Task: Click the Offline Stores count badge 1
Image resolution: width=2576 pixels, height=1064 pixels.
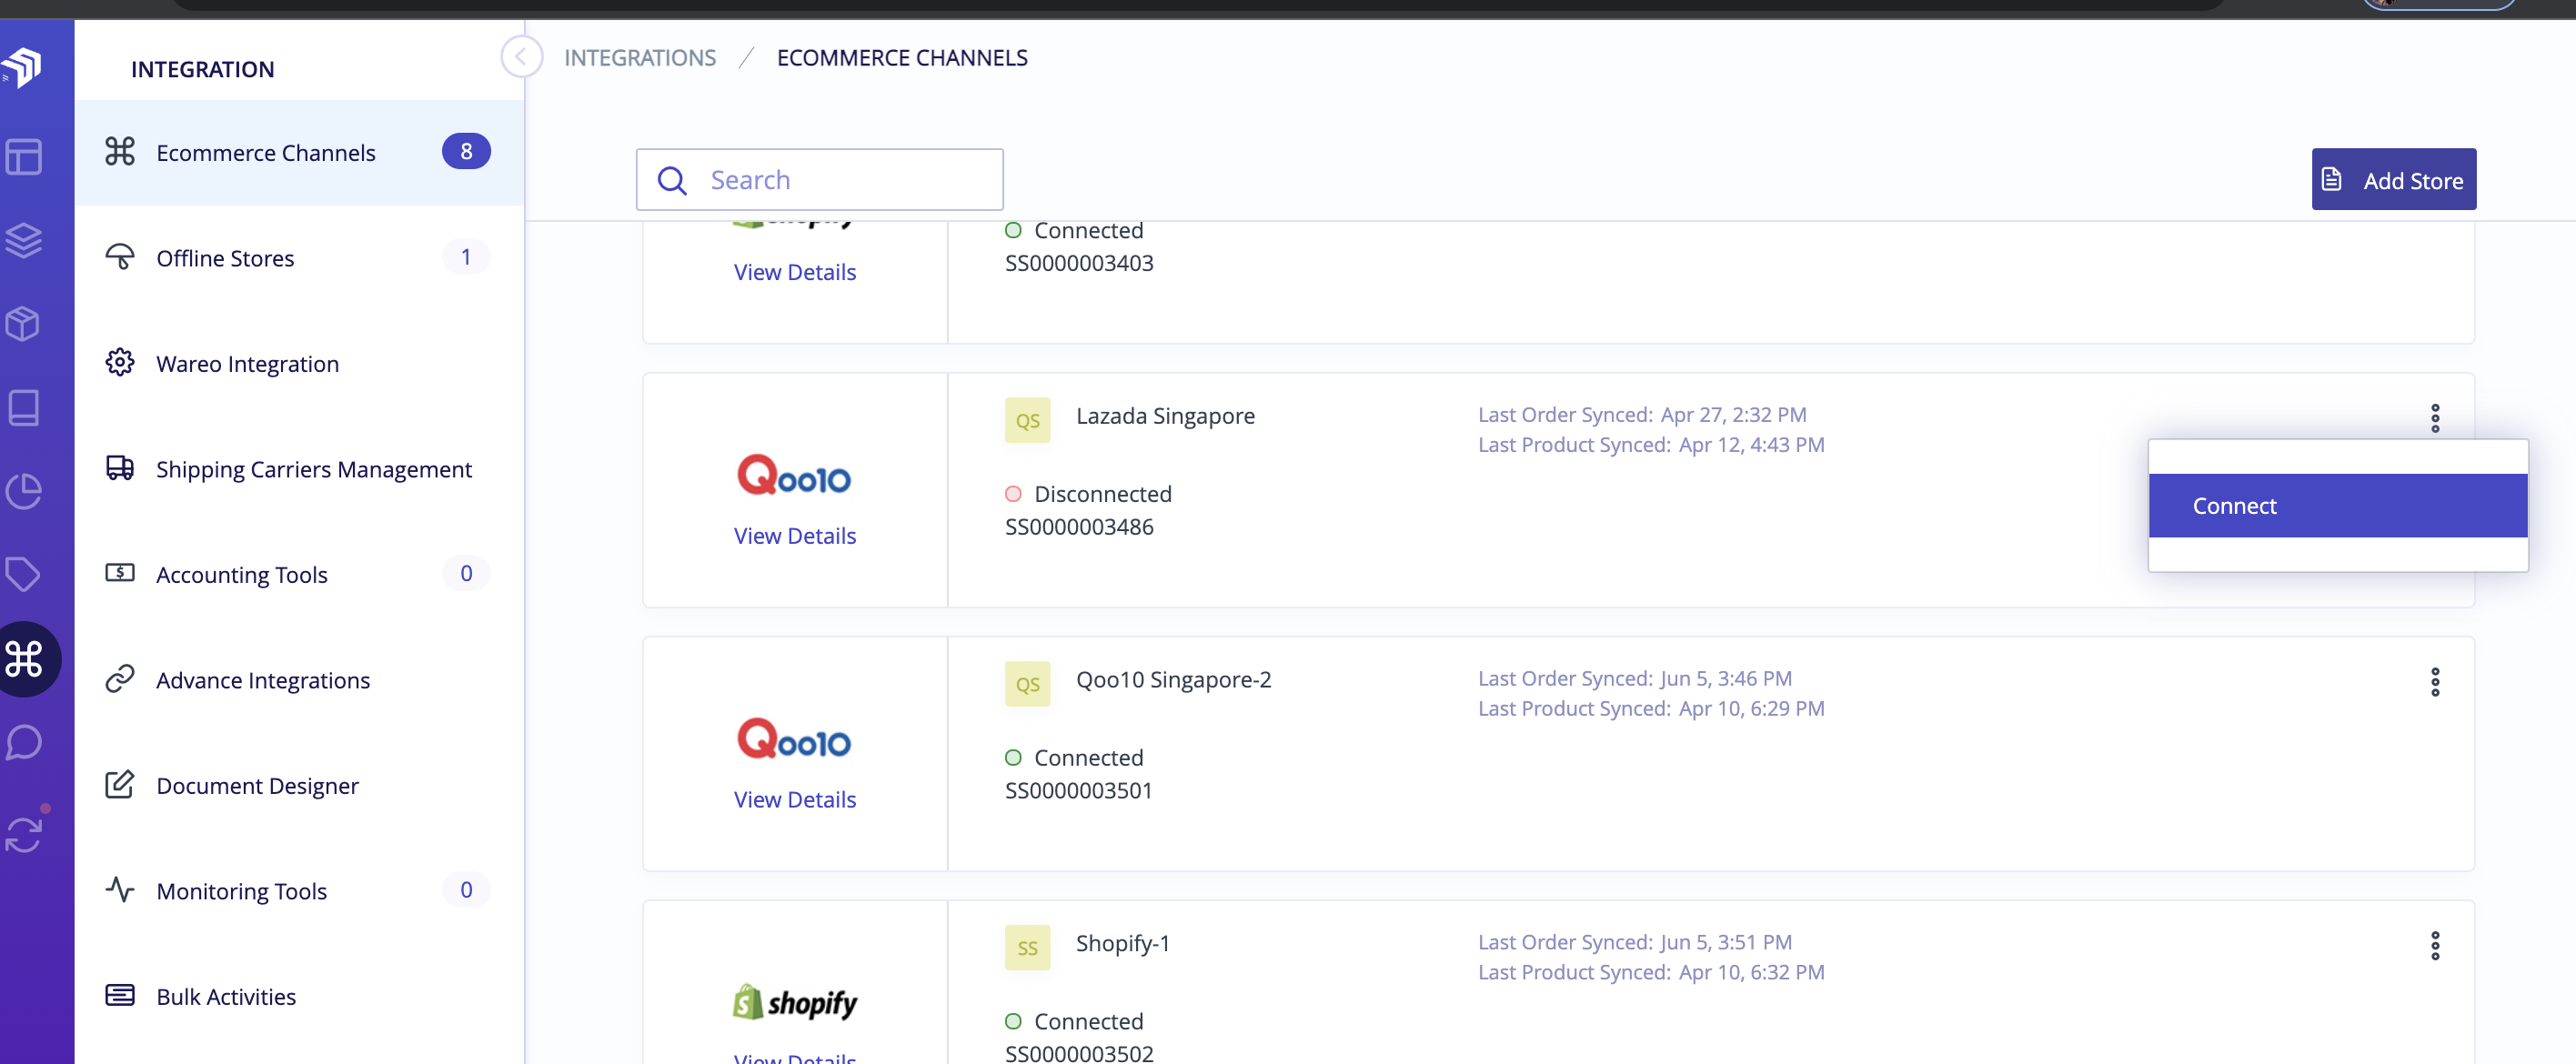Action: (x=466, y=257)
